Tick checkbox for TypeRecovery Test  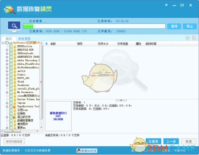coord(11,106)
